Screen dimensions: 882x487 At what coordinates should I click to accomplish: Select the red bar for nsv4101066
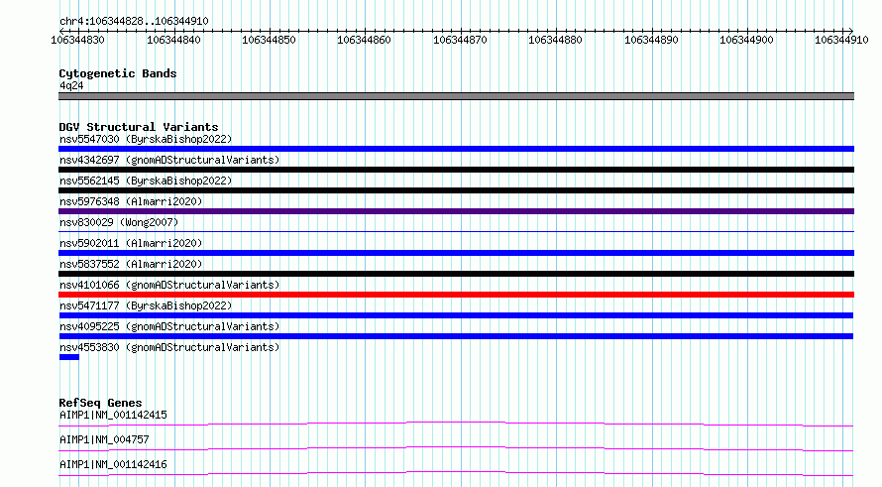click(456, 295)
